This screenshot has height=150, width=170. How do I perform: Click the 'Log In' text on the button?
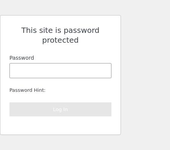click(60, 110)
